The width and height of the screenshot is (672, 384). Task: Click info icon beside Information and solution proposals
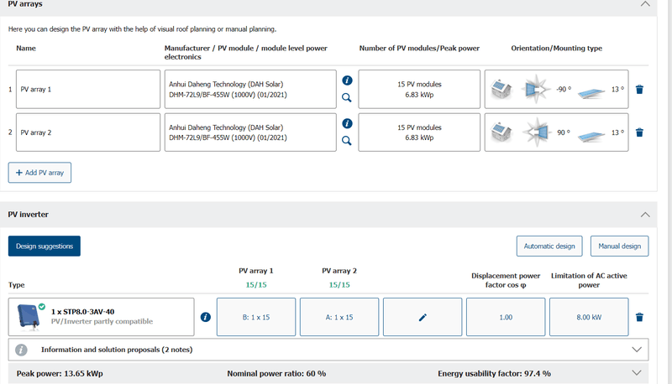pyautogui.click(x=22, y=350)
